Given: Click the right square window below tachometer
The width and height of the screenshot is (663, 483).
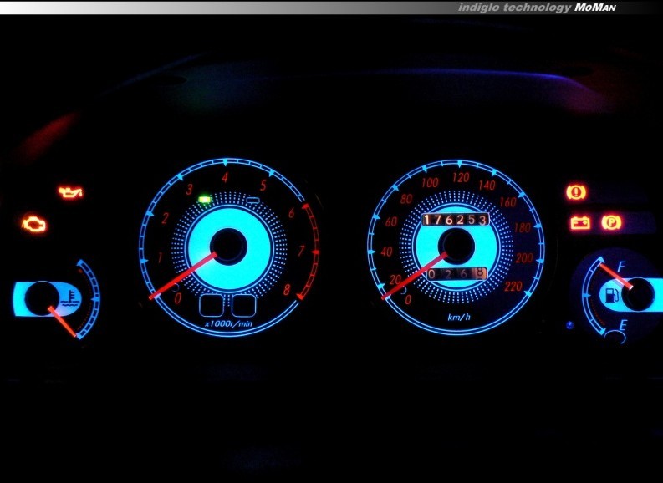Looking at the screenshot, I should (243, 306).
